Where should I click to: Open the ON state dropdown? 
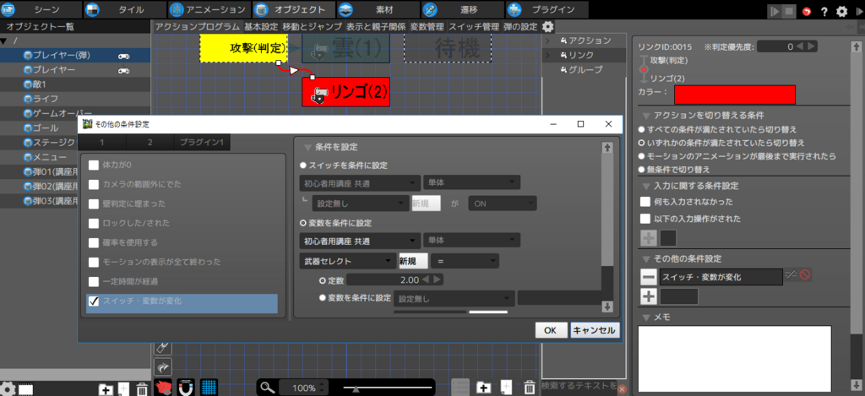click(x=502, y=203)
